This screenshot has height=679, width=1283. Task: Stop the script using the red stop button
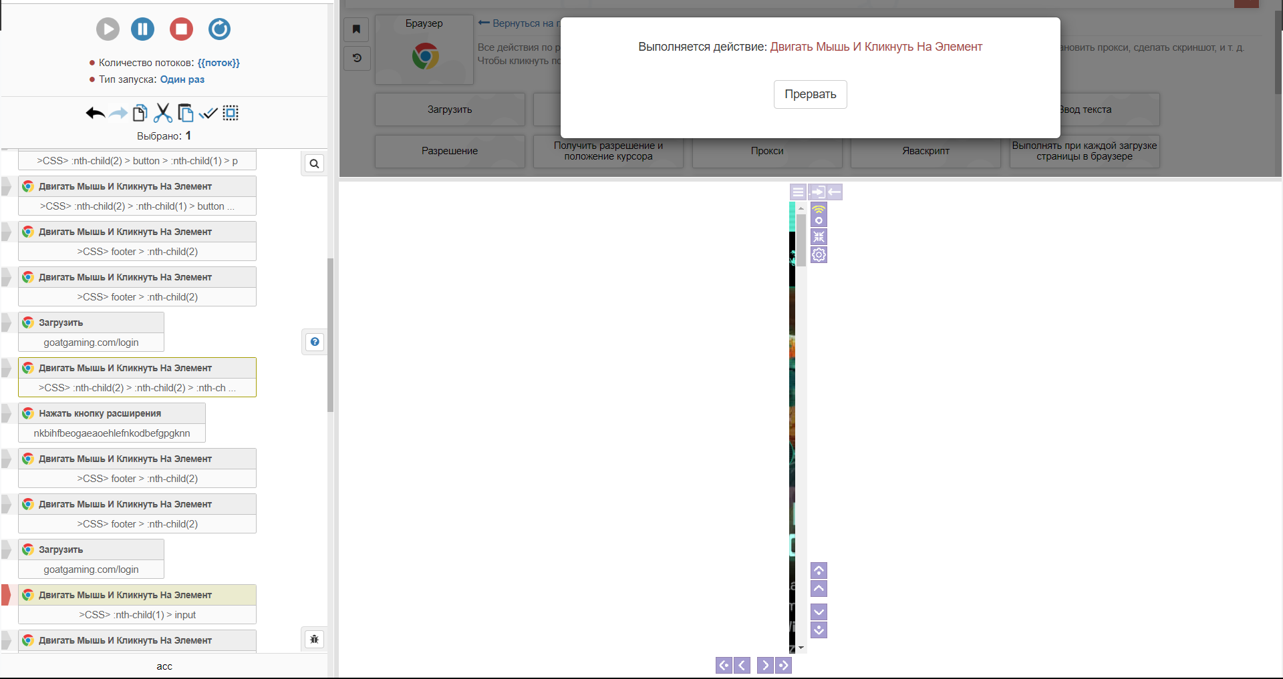pyautogui.click(x=181, y=29)
